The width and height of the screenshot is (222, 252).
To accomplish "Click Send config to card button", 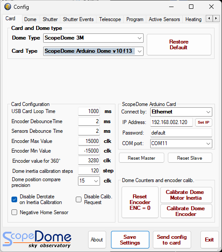I will pos(172,240).
